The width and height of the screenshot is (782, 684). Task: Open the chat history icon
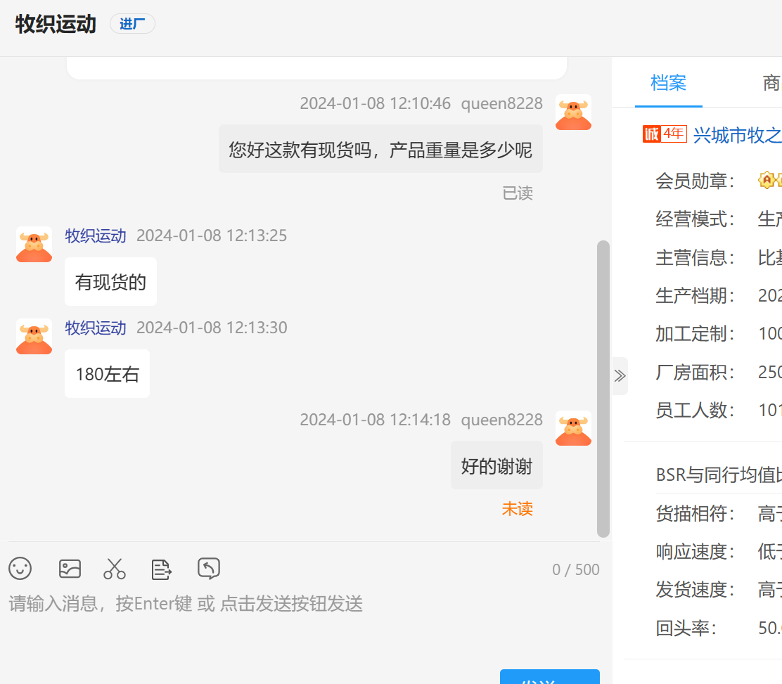coord(209,568)
